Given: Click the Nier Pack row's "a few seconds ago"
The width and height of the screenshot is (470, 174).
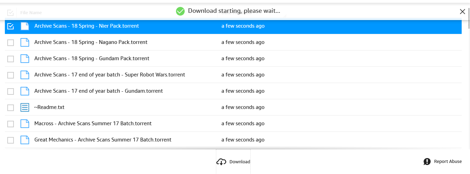Looking at the screenshot, I should coord(243,26).
